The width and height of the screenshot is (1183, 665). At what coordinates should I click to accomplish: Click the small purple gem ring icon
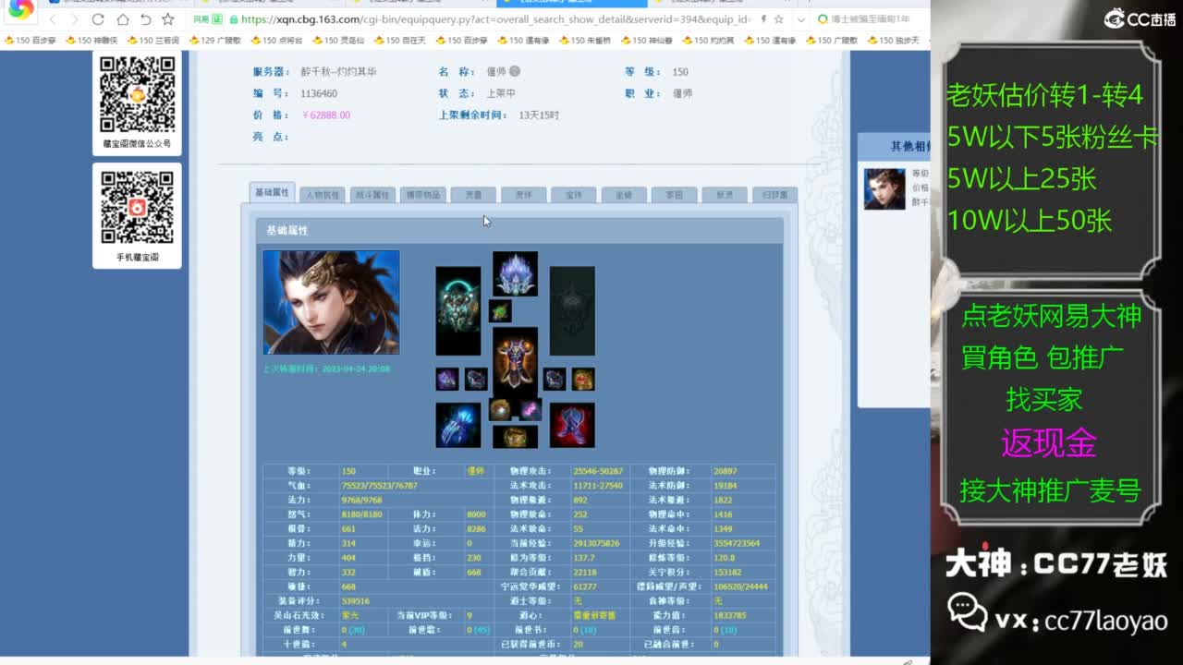(447, 379)
